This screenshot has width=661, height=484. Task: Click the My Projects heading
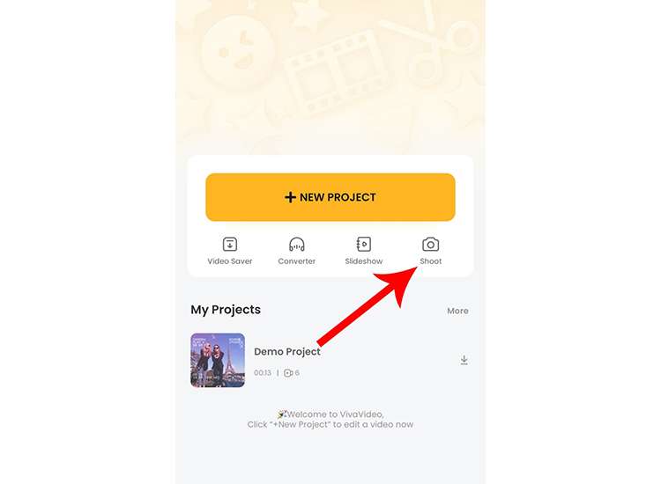tap(226, 310)
